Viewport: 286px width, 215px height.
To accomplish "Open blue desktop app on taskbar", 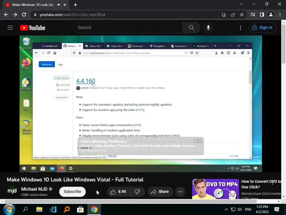I will point(53,209).
